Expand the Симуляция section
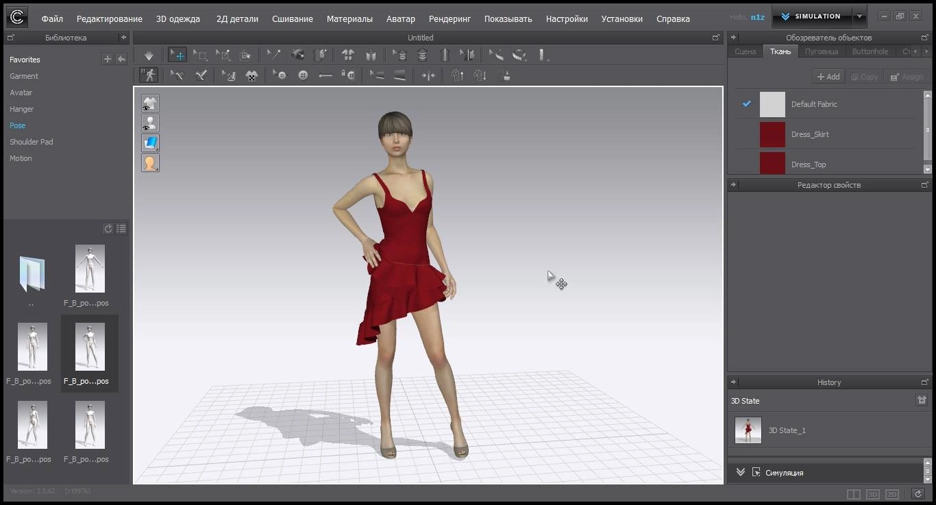Image resolution: width=936 pixels, height=505 pixels. [740, 472]
